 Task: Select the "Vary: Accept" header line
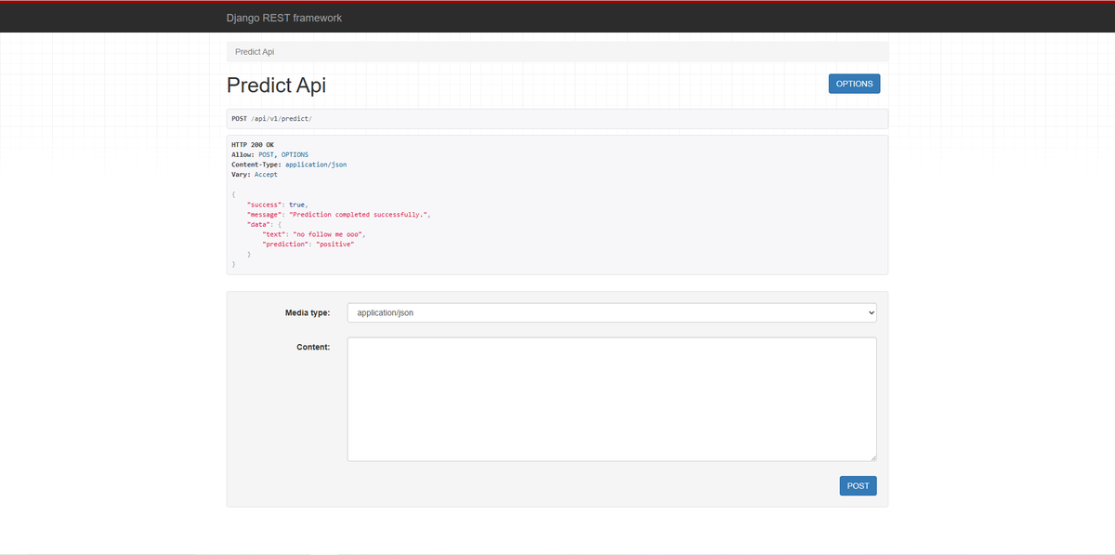(255, 174)
